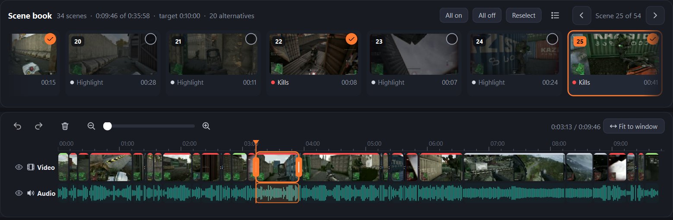Select the highlighted audio waveform segment
The height and width of the screenshot is (220, 673).
277,193
